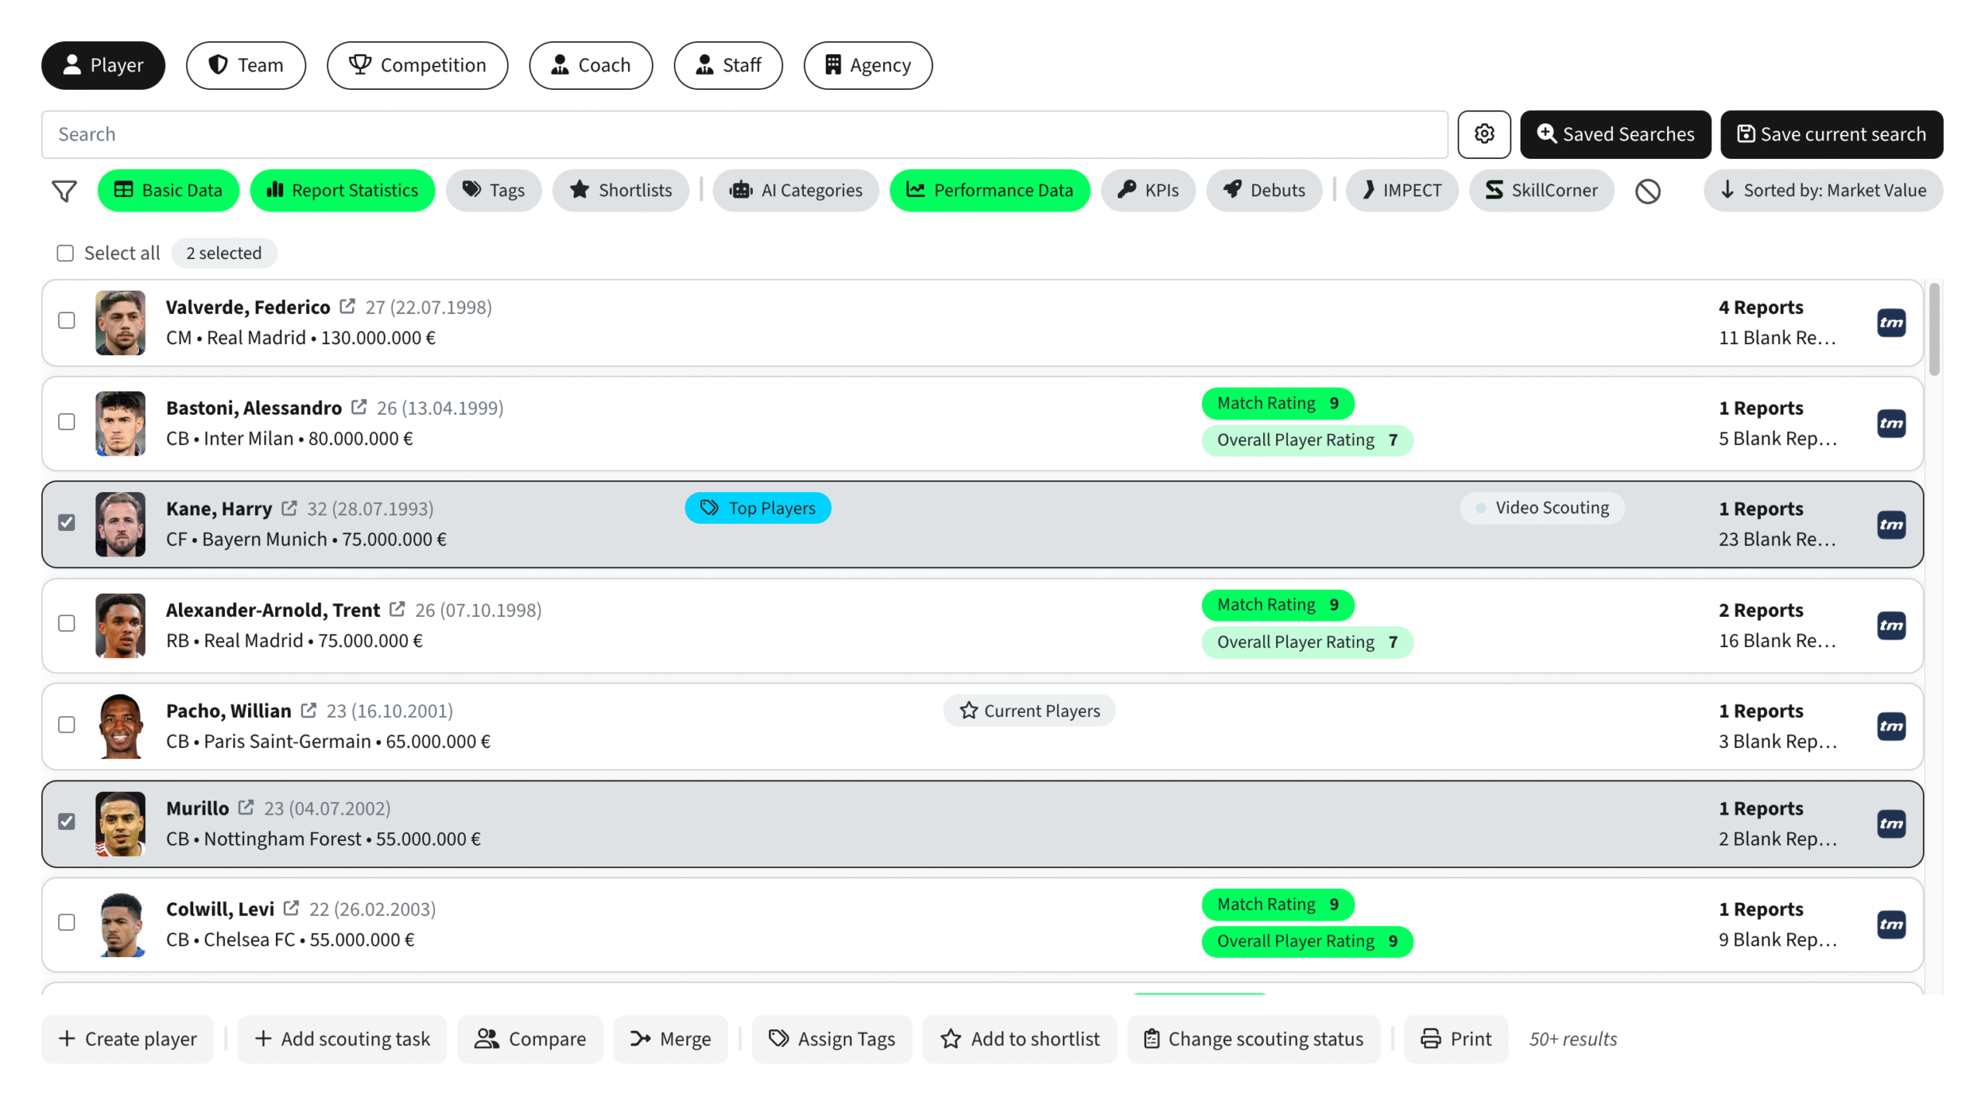Click the filter funnel icon
Image resolution: width=1985 pixels, height=1116 pixels.
pyautogui.click(x=64, y=191)
